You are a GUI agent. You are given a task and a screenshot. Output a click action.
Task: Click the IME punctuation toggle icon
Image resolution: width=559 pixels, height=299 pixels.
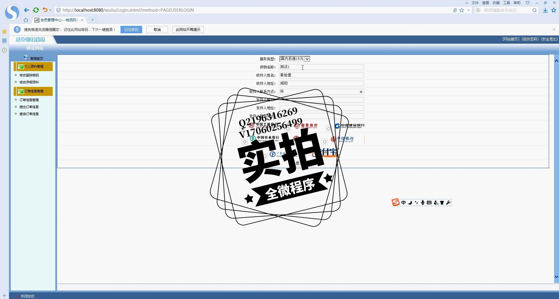[416, 203]
